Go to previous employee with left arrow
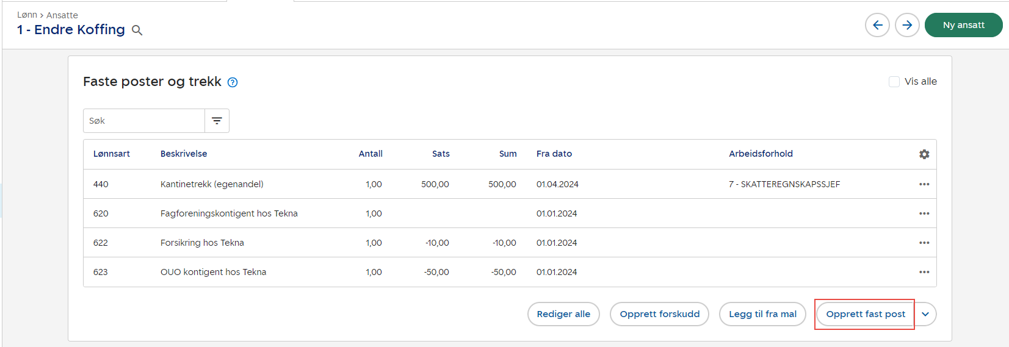Image resolution: width=1009 pixels, height=347 pixels. [877, 25]
